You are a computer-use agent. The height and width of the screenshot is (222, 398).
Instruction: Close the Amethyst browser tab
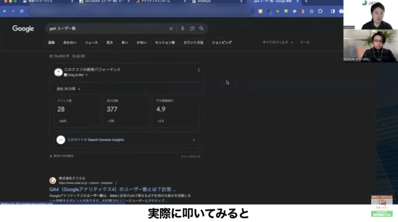(x=241, y=2)
